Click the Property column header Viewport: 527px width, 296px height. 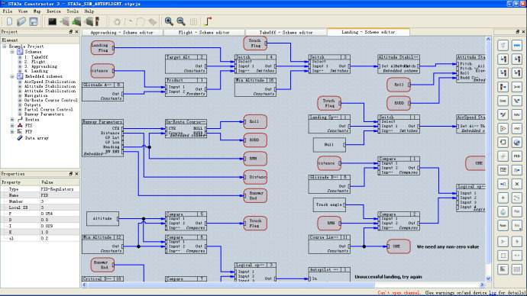coord(20,182)
